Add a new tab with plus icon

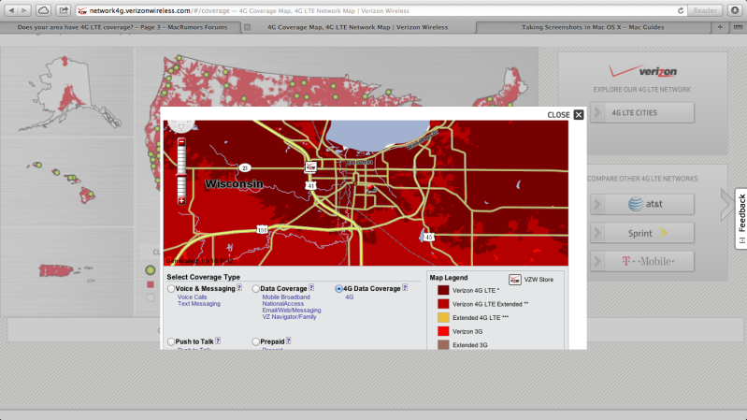[720, 27]
